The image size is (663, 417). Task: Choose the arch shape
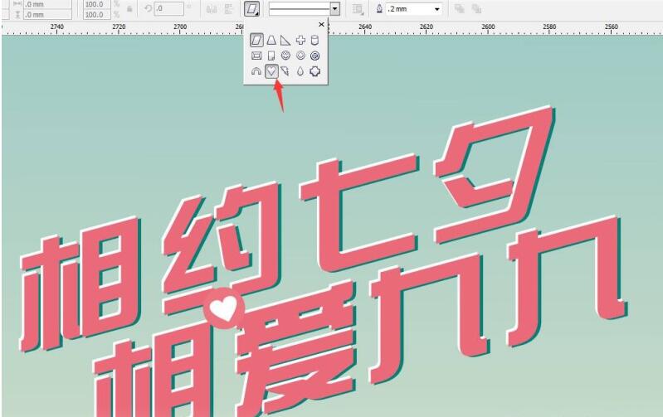(x=256, y=71)
